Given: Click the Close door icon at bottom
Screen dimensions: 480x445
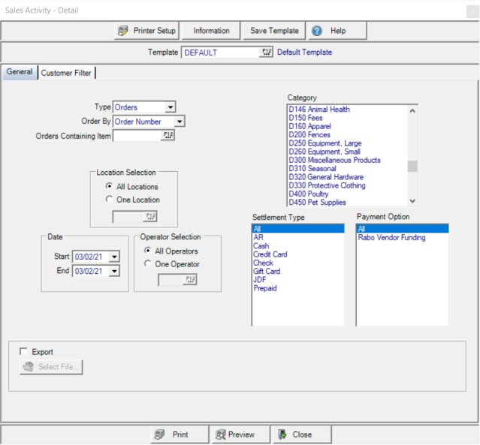Looking at the screenshot, I should click(x=282, y=434).
